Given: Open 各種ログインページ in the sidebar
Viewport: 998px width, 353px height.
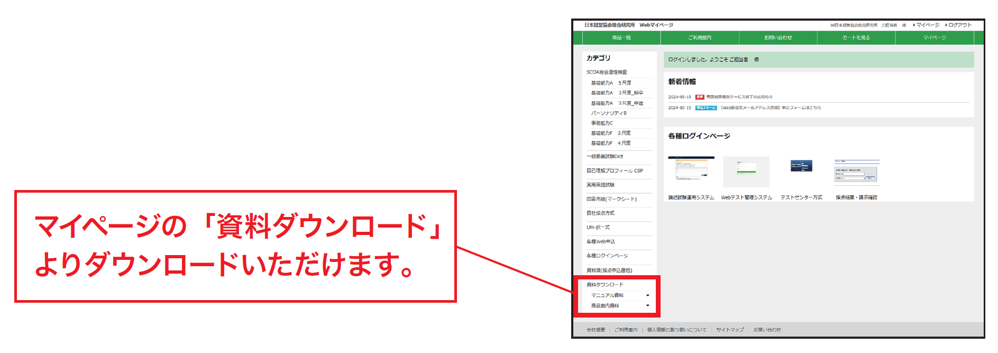Looking at the screenshot, I should [607, 256].
